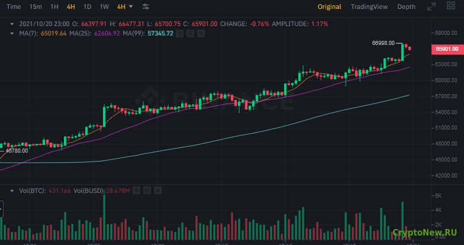Screen dimensions: 464x245
Task: Click the AMPLITUDE 1.17% value
Action: [320, 24]
